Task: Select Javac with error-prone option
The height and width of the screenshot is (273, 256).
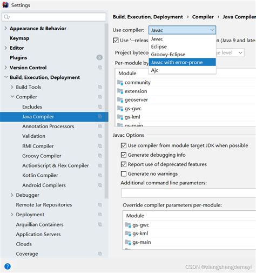Action: (x=182, y=62)
